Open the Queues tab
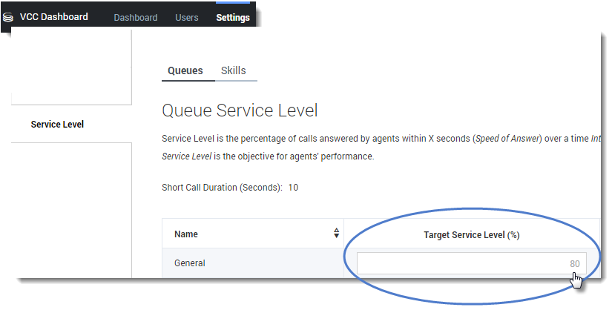The image size is (612, 310). (185, 70)
